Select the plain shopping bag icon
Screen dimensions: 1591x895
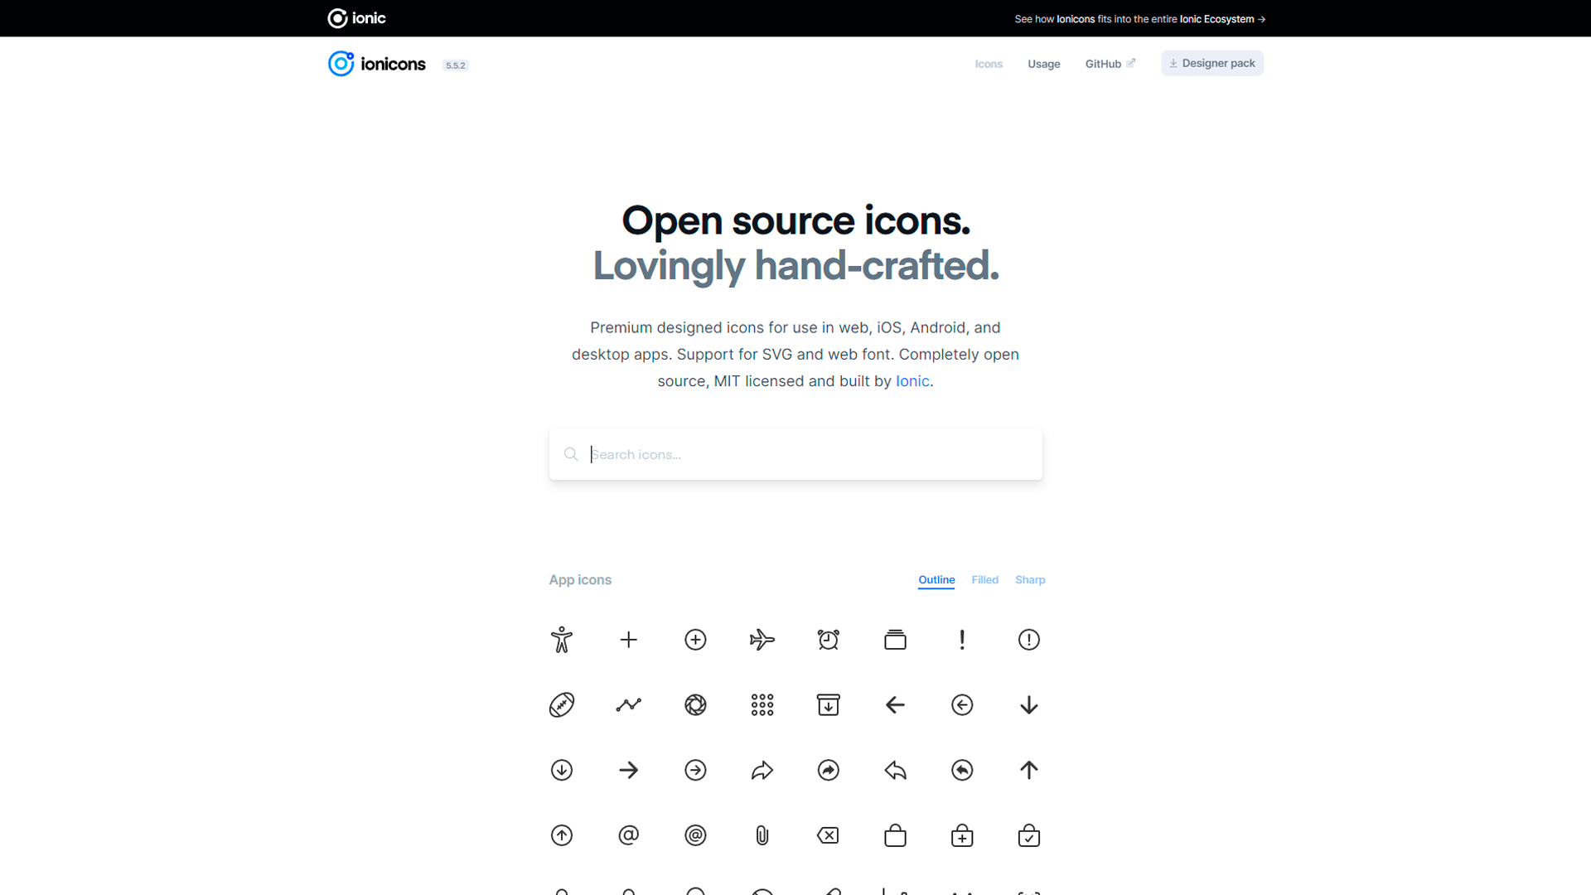pyautogui.click(x=896, y=835)
